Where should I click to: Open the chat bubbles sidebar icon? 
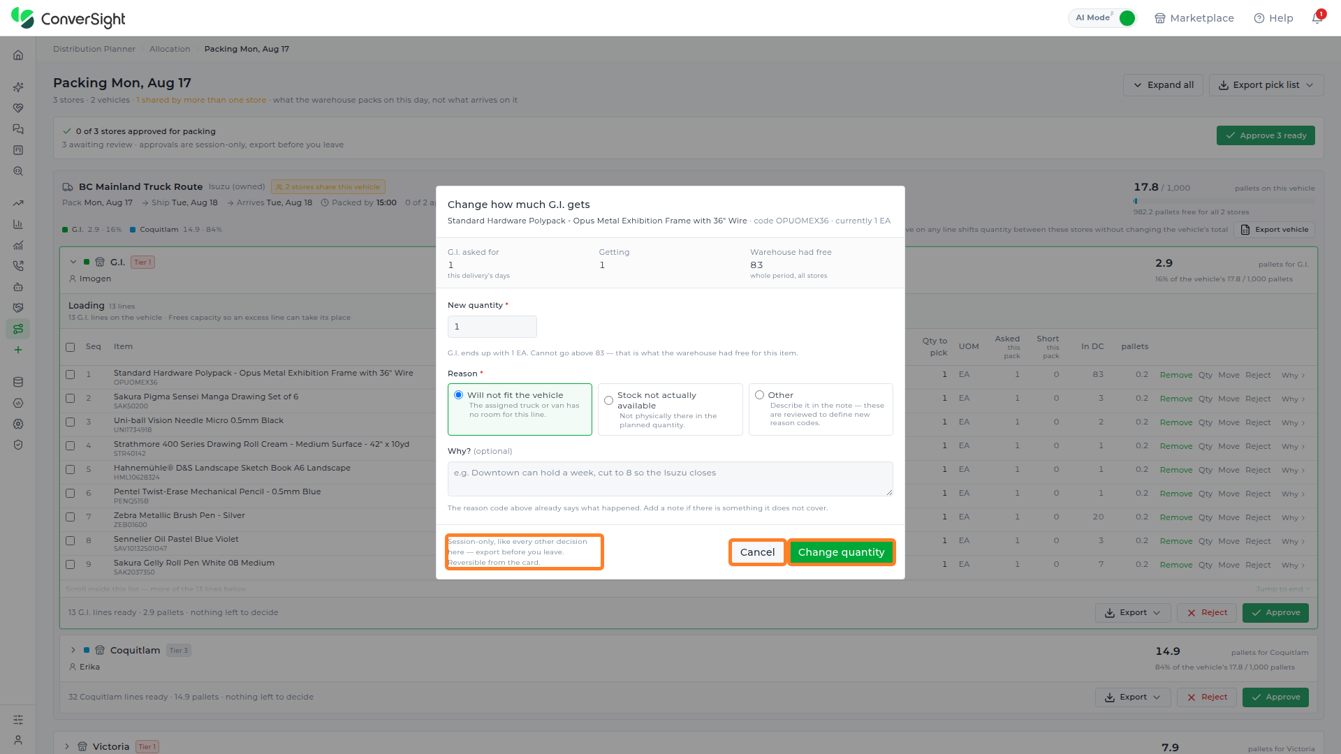click(18, 129)
